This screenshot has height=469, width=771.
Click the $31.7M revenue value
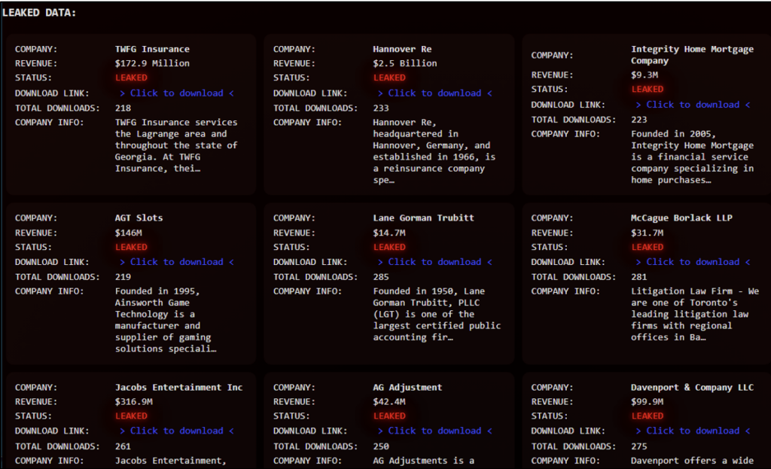tap(647, 233)
